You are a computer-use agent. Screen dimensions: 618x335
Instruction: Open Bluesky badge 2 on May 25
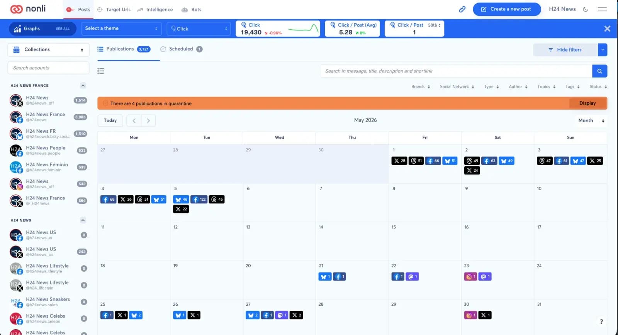pos(136,315)
